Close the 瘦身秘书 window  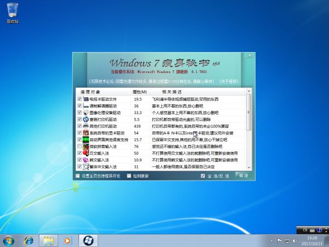point(249,55)
